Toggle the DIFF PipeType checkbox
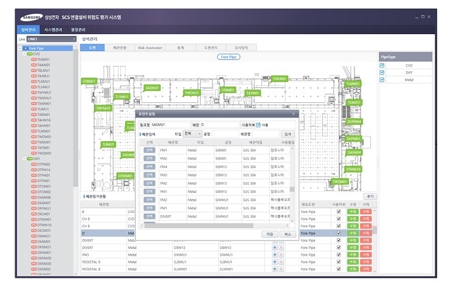This screenshot has height=288, width=456. (x=382, y=72)
